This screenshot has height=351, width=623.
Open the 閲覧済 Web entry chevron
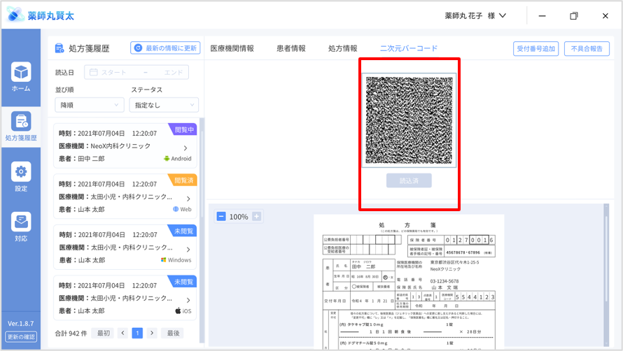point(188,199)
